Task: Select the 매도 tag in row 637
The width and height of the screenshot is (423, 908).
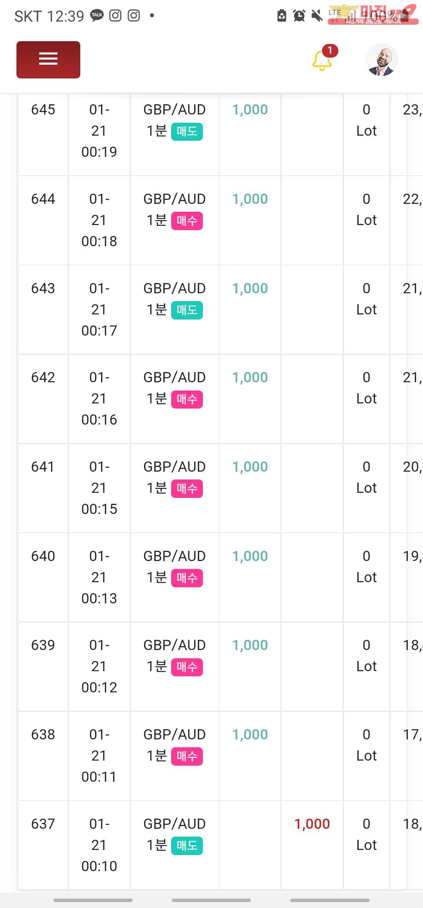Action: point(187,846)
